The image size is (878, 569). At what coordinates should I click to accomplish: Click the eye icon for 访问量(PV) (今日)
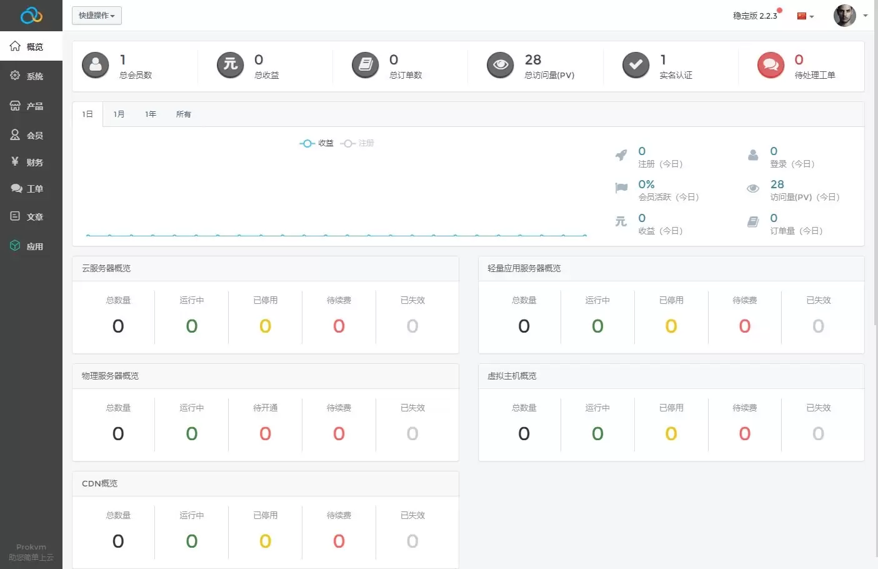753,188
